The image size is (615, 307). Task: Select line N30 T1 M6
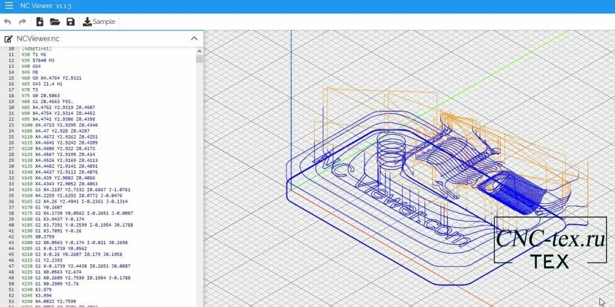click(34, 55)
